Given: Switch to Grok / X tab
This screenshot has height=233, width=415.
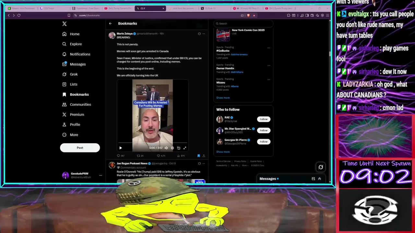Looking at the screenshot, I should [214, 8].
